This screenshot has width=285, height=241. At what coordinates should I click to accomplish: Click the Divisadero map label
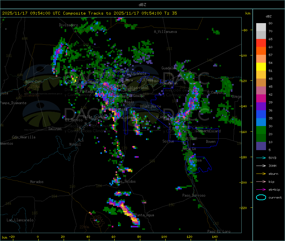tap(68, 25)
